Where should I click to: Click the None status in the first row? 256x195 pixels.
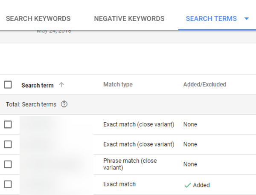(190, 125)
